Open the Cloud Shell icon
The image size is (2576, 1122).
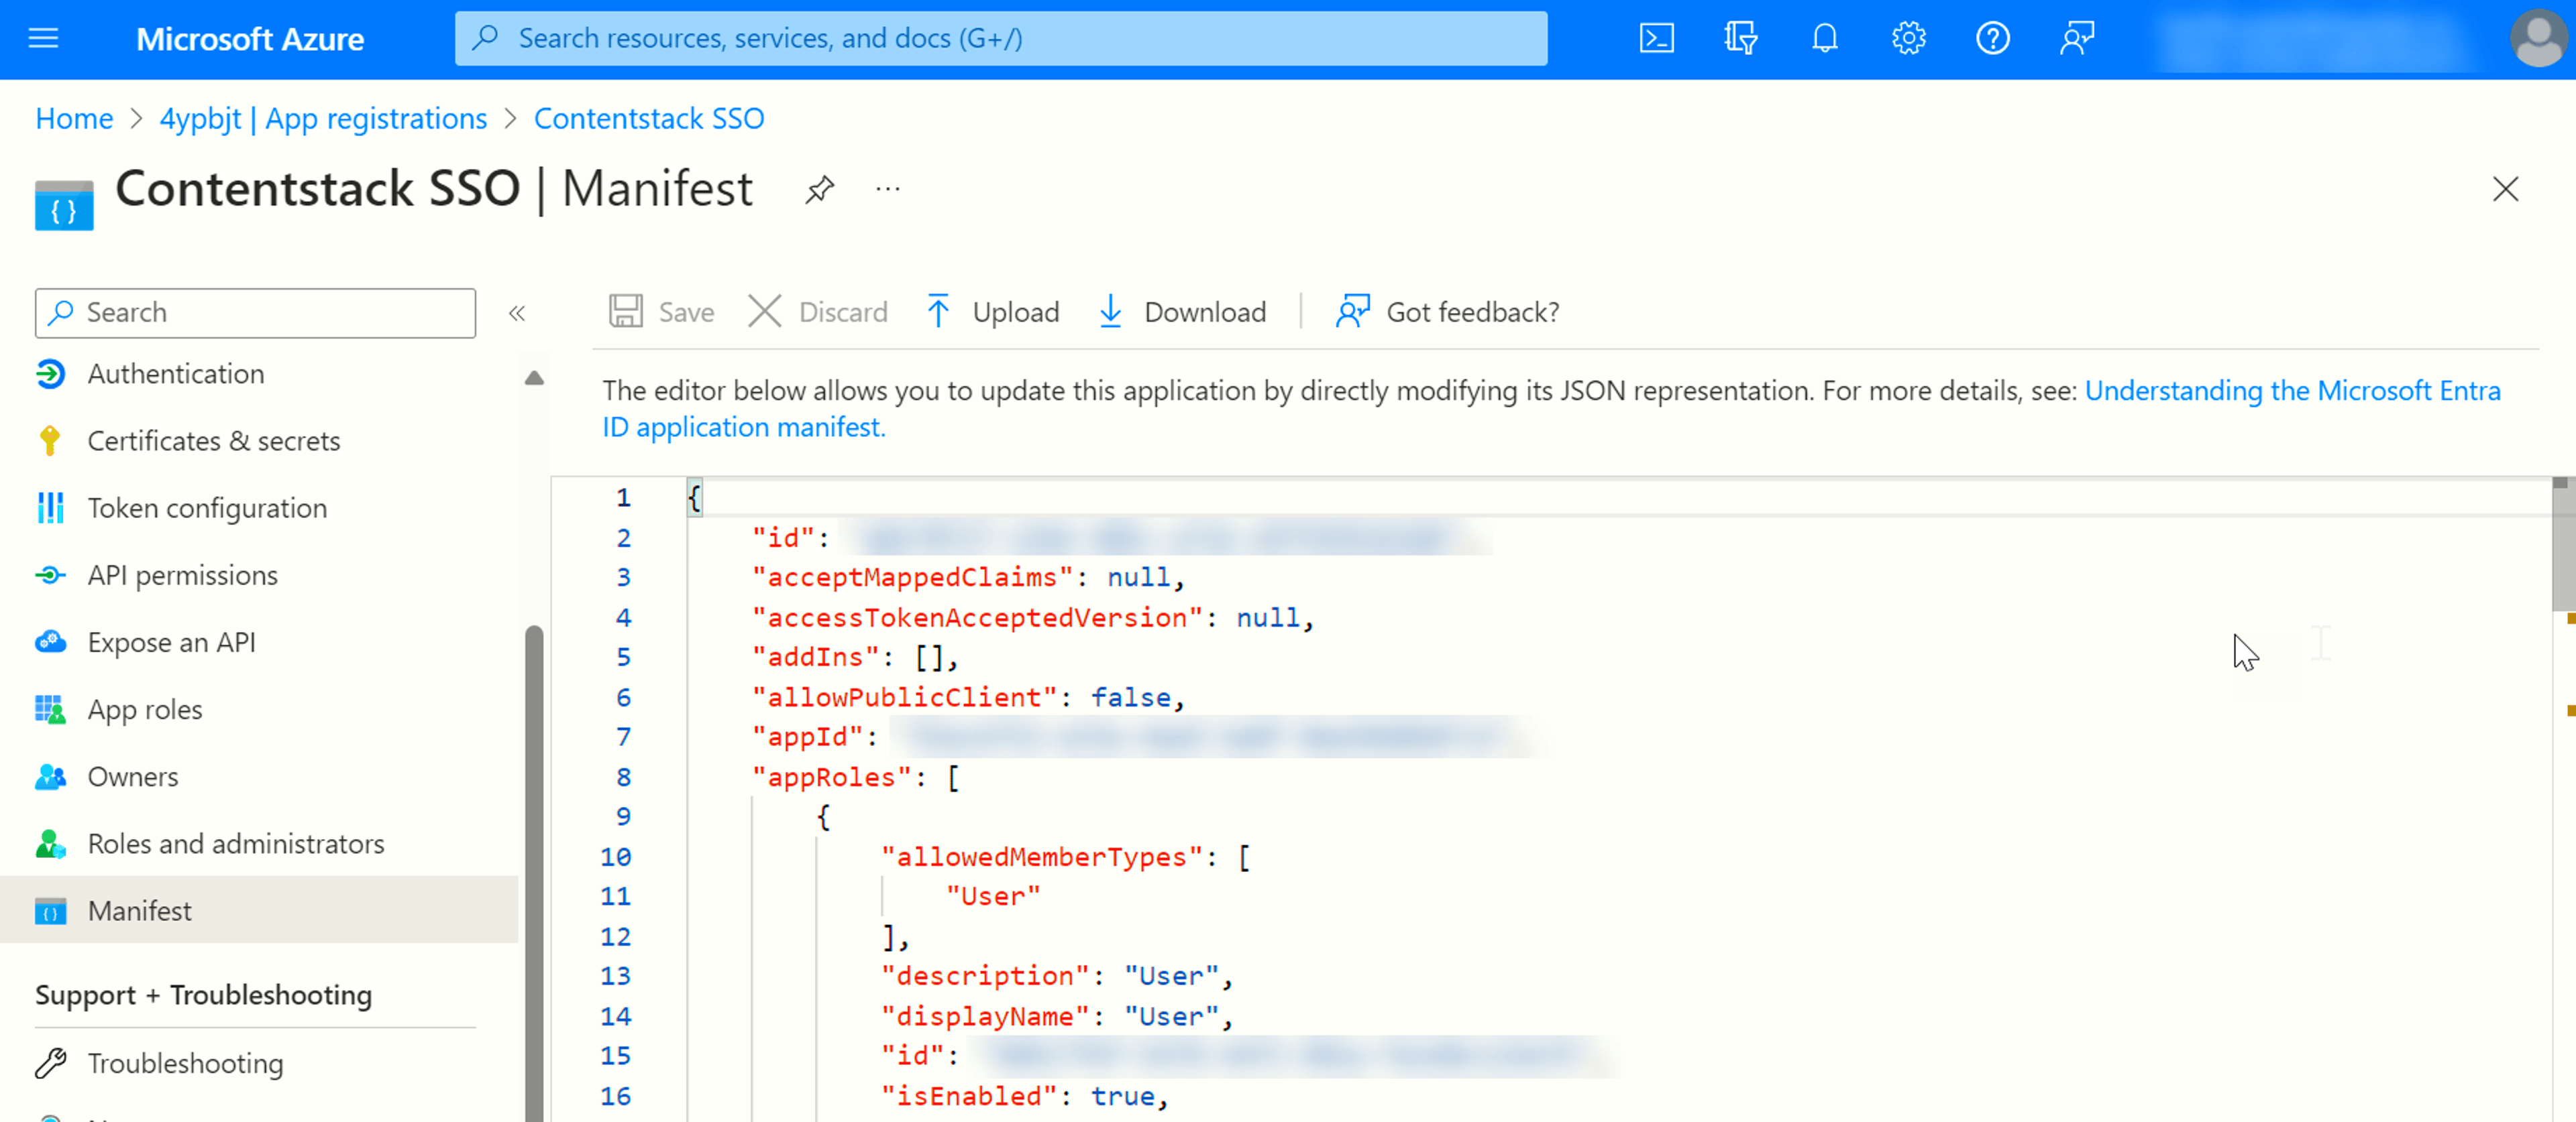click(x=1656, y=38)
